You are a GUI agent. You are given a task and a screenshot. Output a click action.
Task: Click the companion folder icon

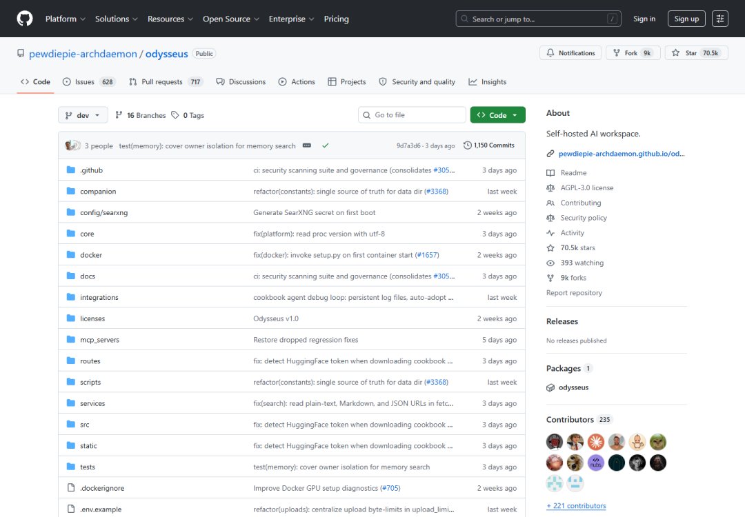tap(71, 191)
